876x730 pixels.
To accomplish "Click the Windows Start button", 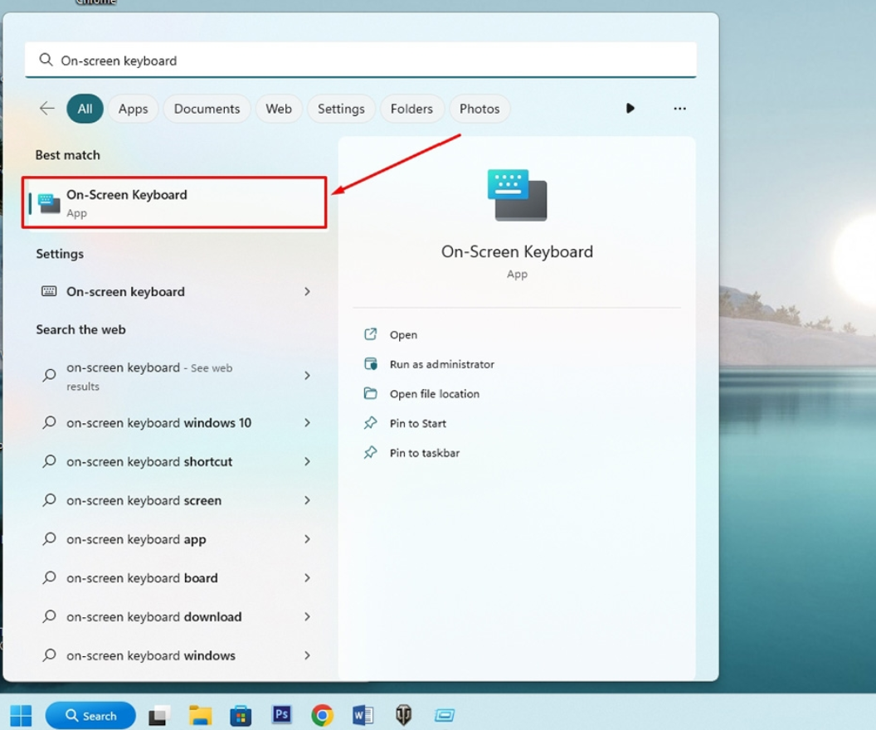I will tap(21, 715).
